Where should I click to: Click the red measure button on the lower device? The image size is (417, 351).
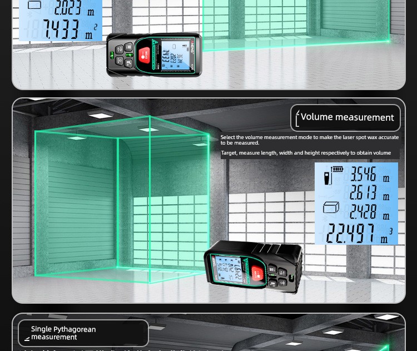coord(257,273)
